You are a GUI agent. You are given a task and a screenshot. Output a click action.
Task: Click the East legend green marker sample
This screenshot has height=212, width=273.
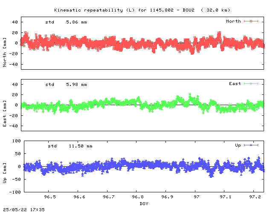click(x=251, y=84)
